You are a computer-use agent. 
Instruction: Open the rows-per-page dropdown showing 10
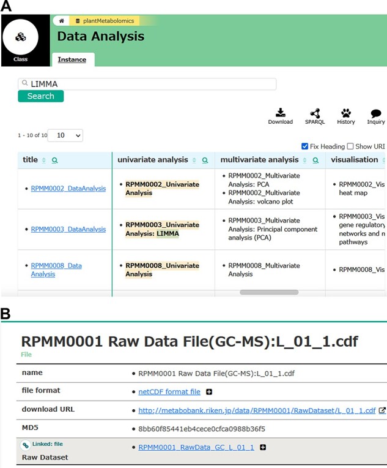(x=65, y=135)
